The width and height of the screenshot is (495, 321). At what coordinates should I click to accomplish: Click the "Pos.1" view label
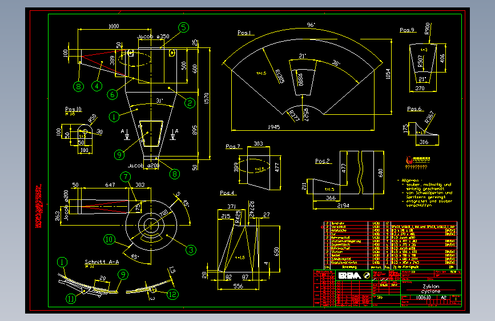(244, 33)
